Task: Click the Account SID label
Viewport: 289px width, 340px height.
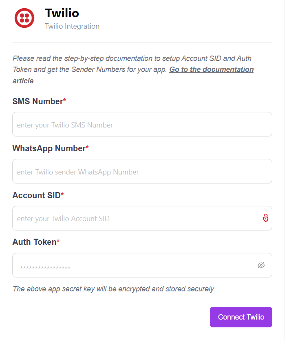Action: (x=36, y=195)
